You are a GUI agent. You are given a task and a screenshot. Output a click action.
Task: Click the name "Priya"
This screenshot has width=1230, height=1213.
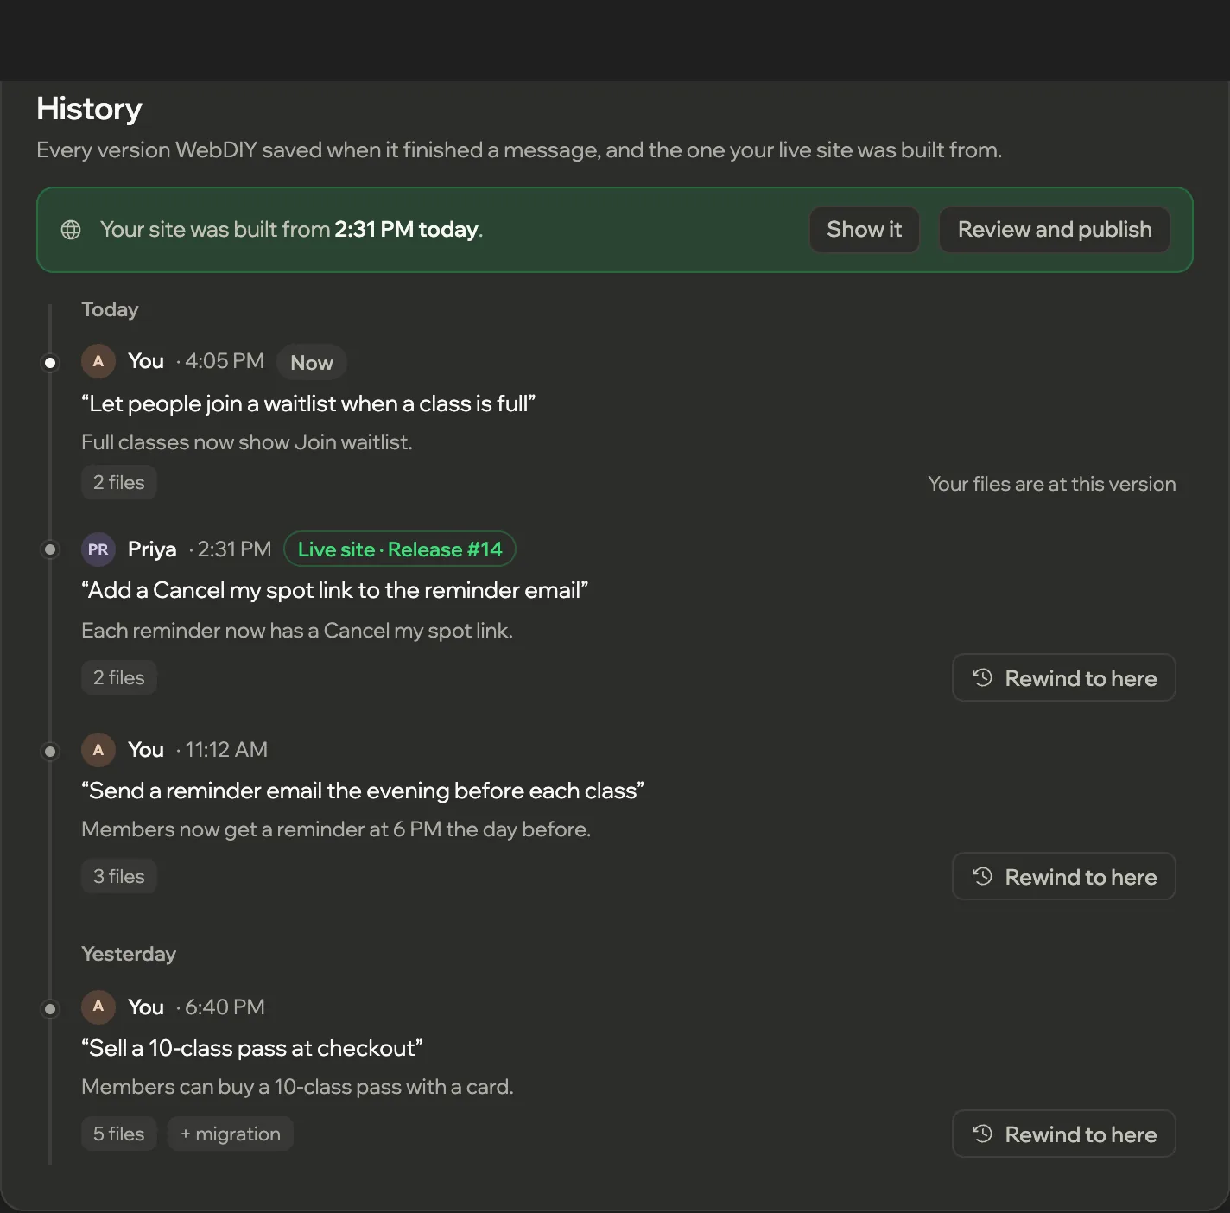[x=152, y=549]
